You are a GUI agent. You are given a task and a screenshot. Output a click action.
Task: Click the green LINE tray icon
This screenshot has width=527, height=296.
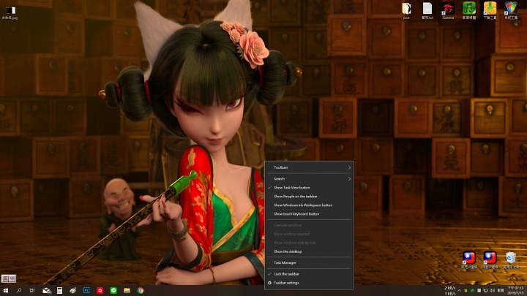coord(472,291)
